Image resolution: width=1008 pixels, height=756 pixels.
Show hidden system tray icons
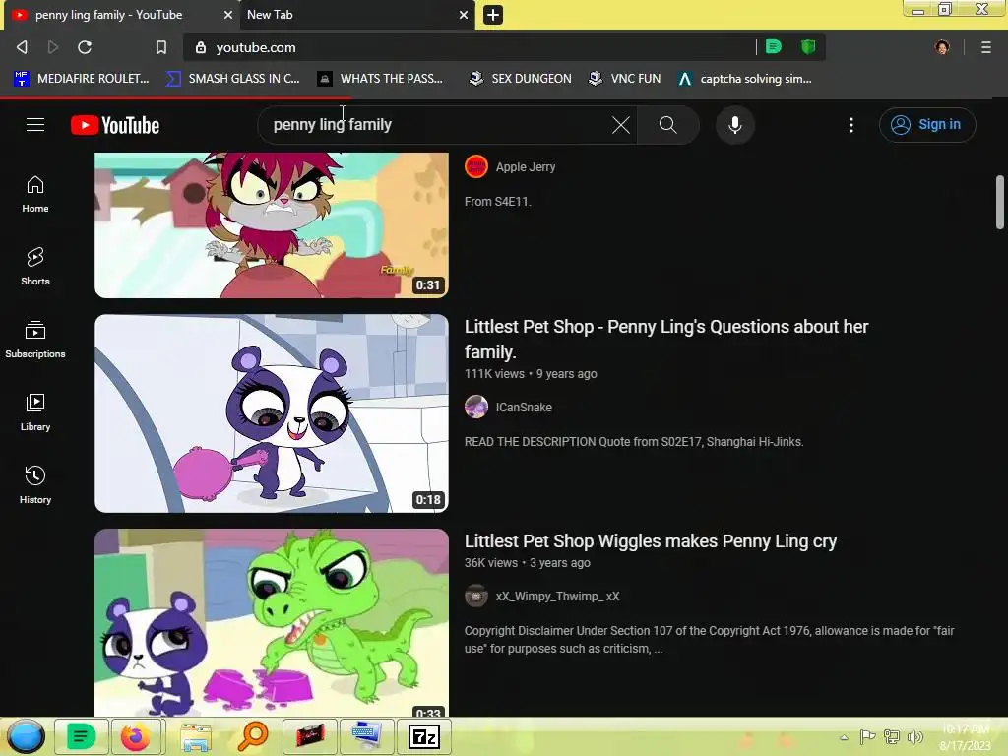[844, 737]
